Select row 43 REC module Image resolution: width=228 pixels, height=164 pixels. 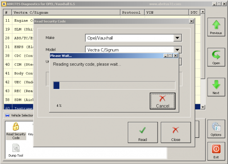point(19,91)
